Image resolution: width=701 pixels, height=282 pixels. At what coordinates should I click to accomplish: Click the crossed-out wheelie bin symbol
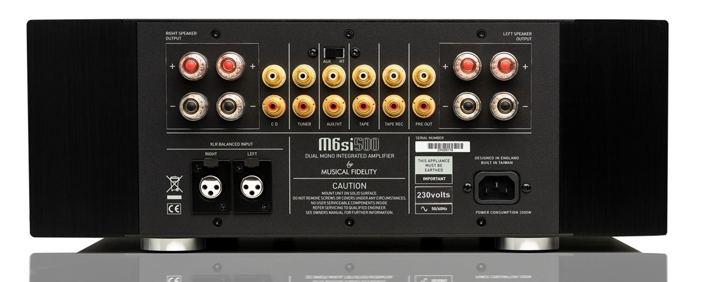coord(174,184)
